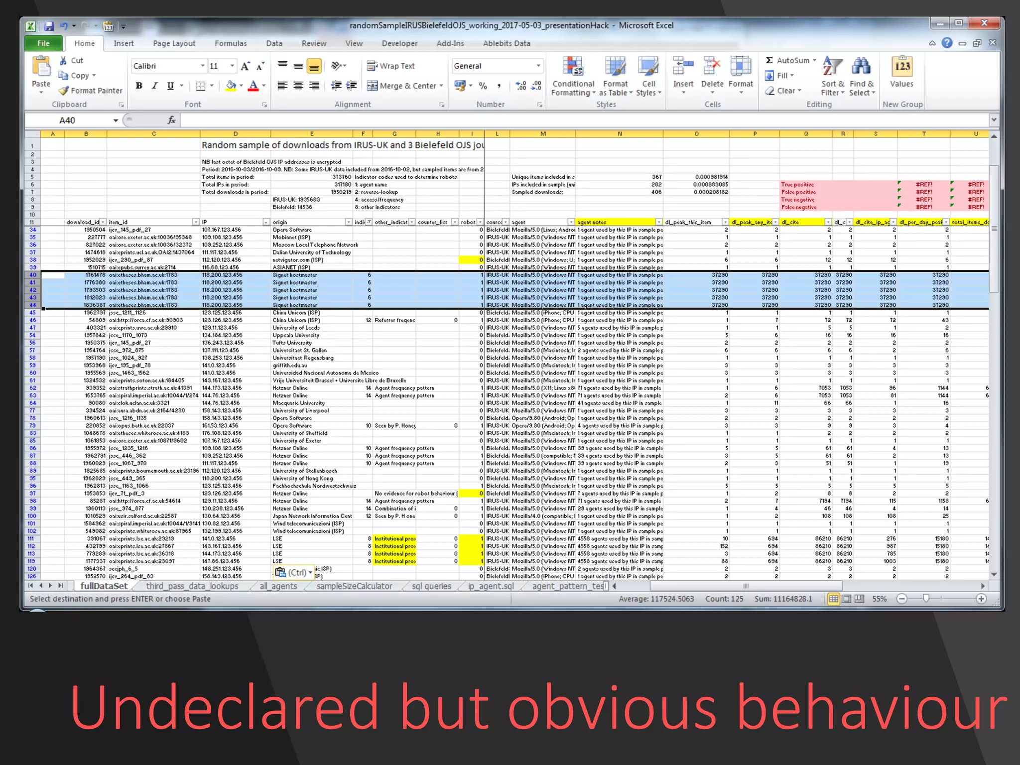Viewport: 1020px width, 765px height.
Task: Open the font size dropdown
Action: [232, 66]
